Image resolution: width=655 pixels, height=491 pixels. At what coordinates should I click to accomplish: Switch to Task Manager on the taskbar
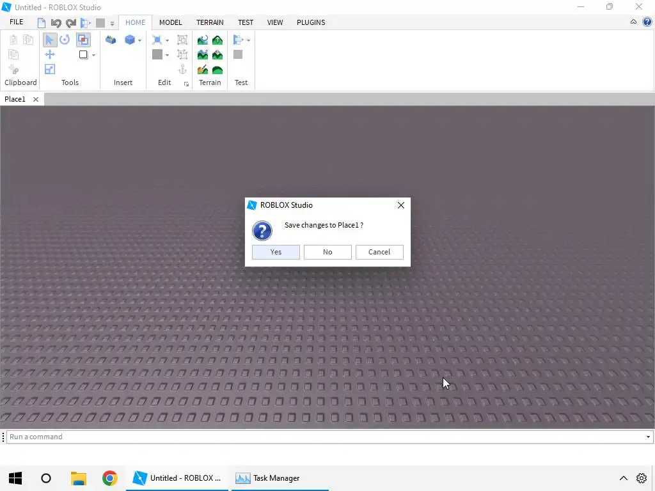pos(280,478)
